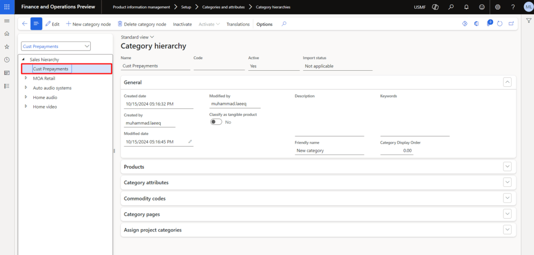Open the Standard view dropdown
Screen dimensions: 534x255
point(138,37)
